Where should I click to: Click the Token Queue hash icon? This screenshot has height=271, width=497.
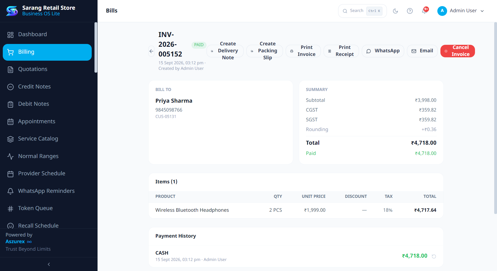click(10, 209)
